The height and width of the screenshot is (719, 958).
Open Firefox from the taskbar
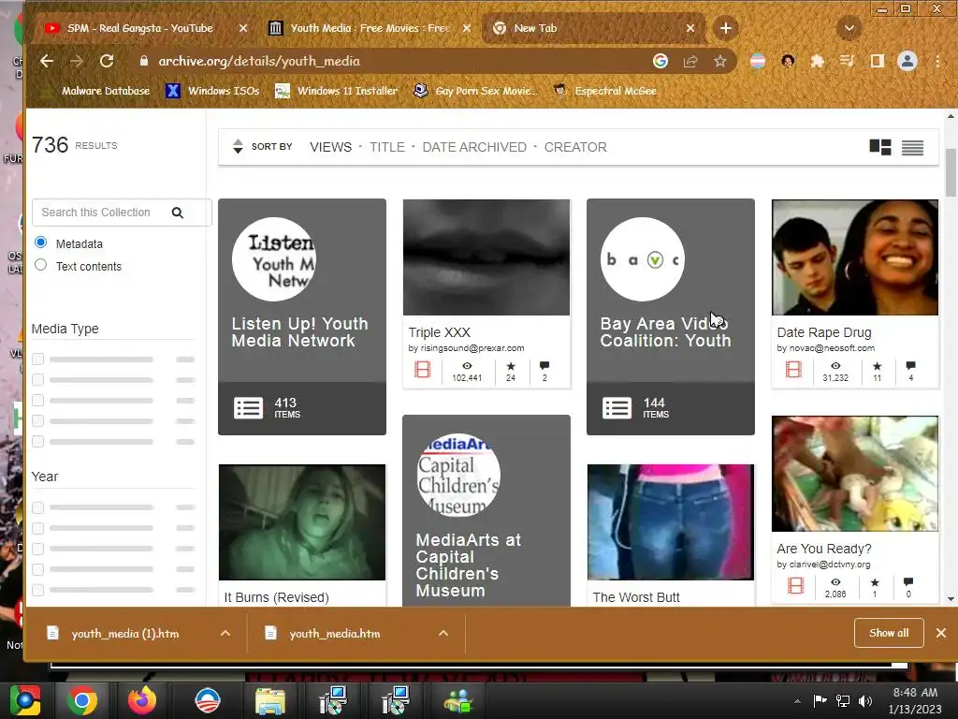(142, 700)
